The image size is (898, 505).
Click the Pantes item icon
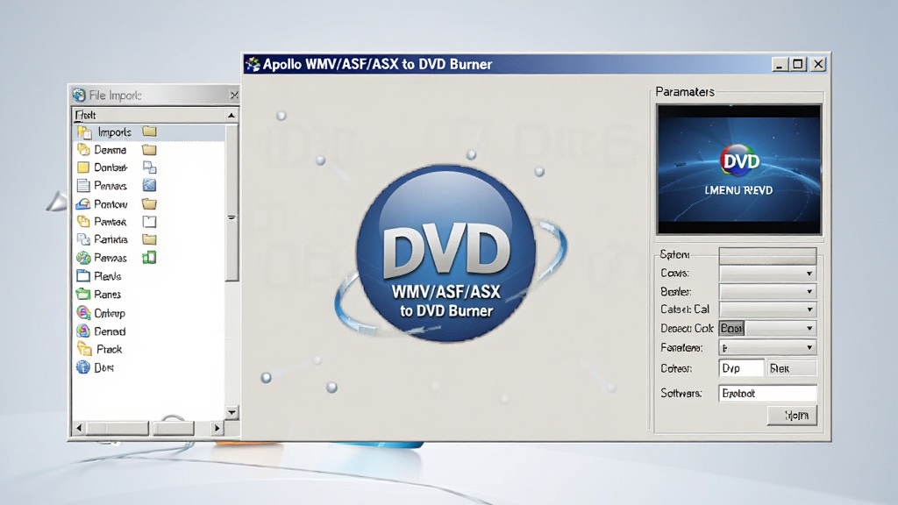coord(83,222)
